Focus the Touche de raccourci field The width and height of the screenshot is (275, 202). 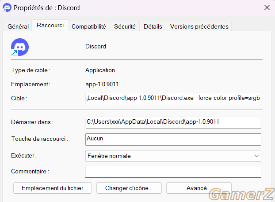click(173, 140)
